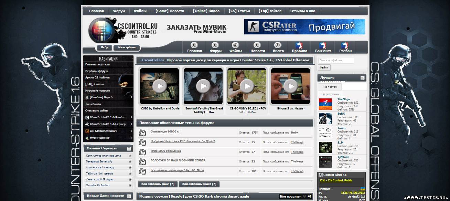This screenshot has width=450, height=201.
Task: Open 'CSL - CS*ControL Public' server link
Action: pos(336,181)
